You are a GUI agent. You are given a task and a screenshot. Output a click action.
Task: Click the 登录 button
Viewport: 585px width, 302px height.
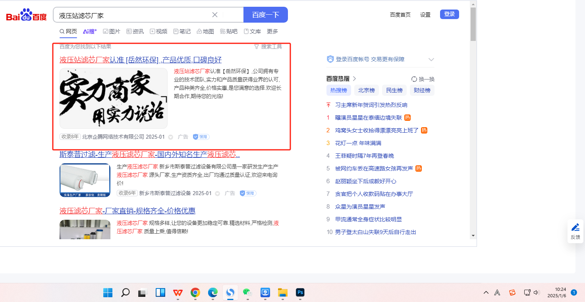449,14
